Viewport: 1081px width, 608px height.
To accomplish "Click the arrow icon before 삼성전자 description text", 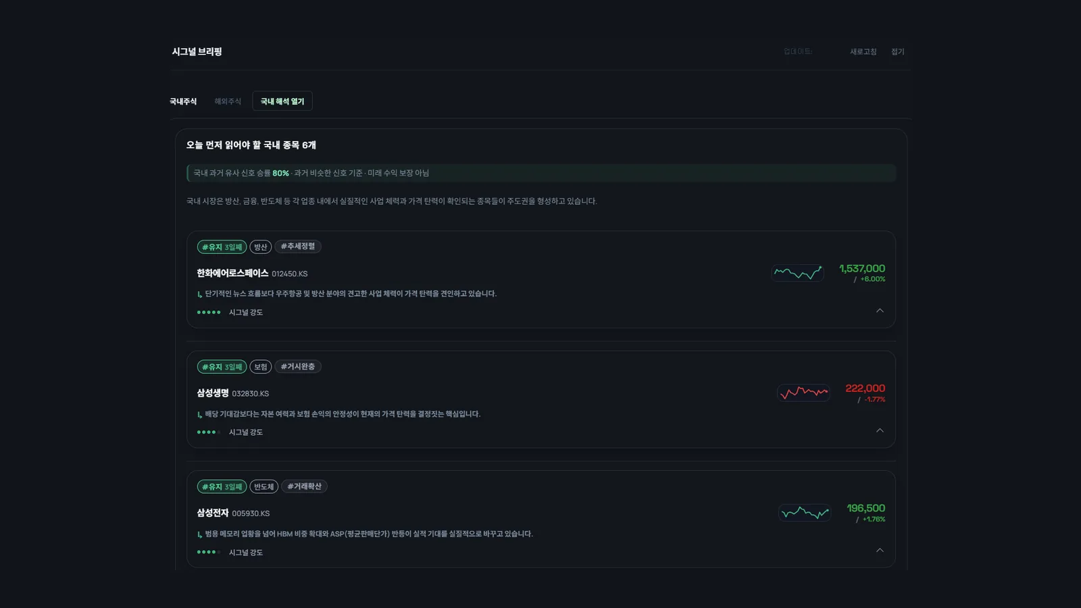I will 200,534.
